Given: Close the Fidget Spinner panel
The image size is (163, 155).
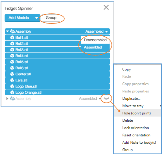Looking at the screenshot, I should [x=106, y=7].
